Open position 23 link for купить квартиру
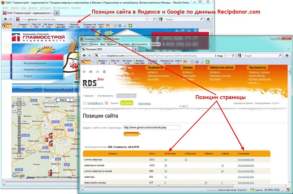 point(186,160)
